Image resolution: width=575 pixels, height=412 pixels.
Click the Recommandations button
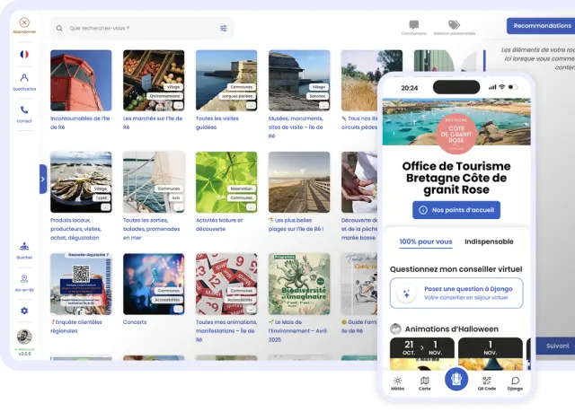(541, 26)
